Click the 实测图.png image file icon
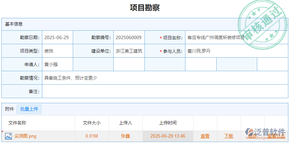Image resolution: width=289 pixels, height=143 pixels. (x=8, y=136)
